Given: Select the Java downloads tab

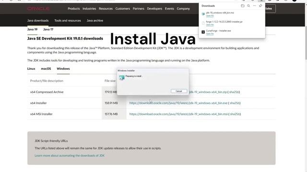Looking at the screenshot, I should point(38,21).
